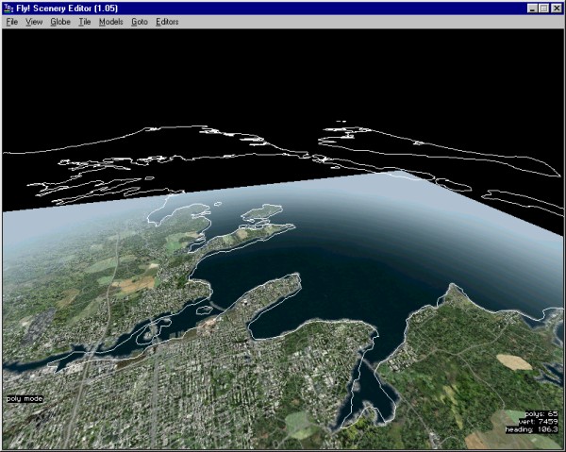This screenshot has width=566, height=452.
Task: Click the 'heading: 106.3' readout
Action: coord(531,429)
